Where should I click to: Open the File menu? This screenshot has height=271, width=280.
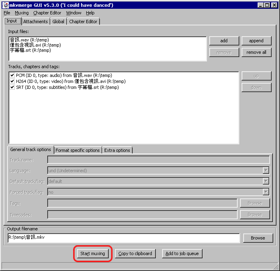pos(7,13)
